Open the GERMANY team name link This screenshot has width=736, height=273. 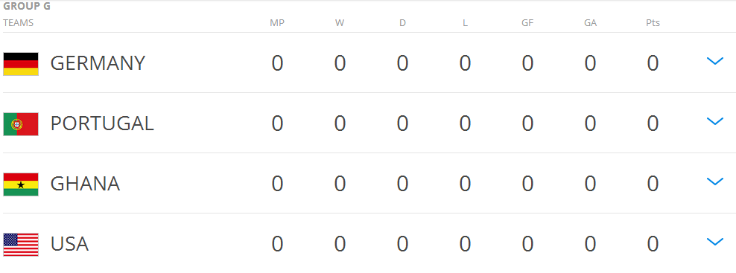coord(98,63)
